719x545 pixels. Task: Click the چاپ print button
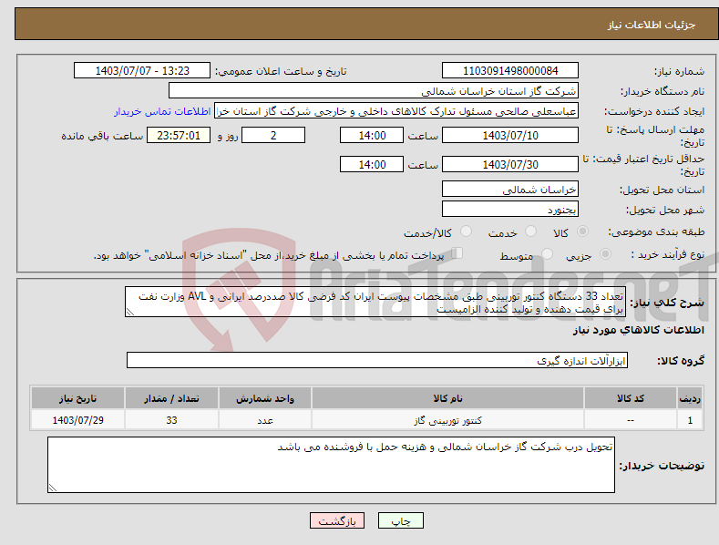tap(401, 520)
